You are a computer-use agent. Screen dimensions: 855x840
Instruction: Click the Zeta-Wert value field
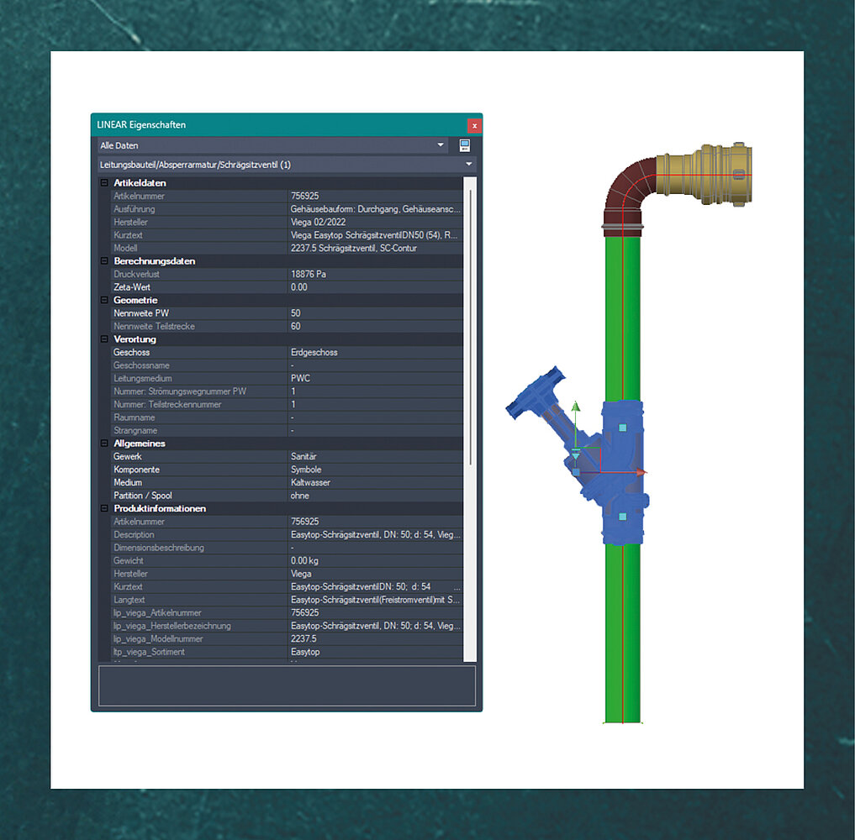(374, 287)
